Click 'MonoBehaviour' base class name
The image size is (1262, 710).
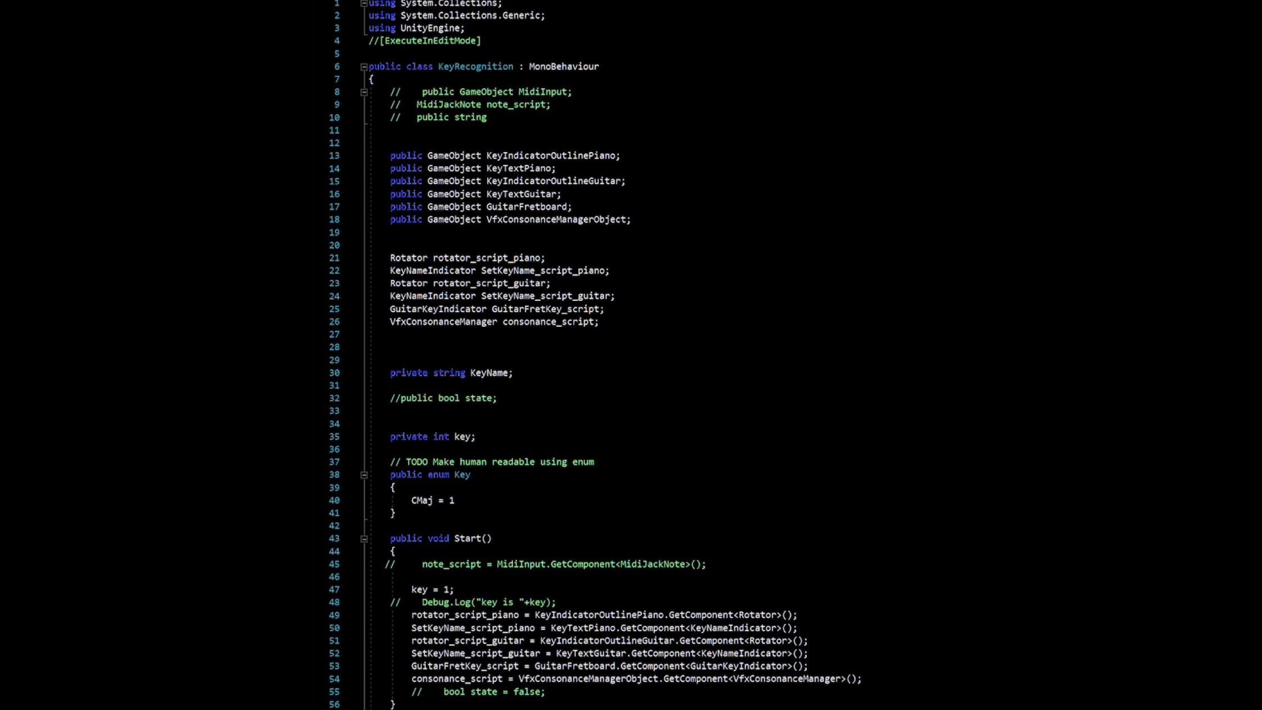[x=564, y=66]
